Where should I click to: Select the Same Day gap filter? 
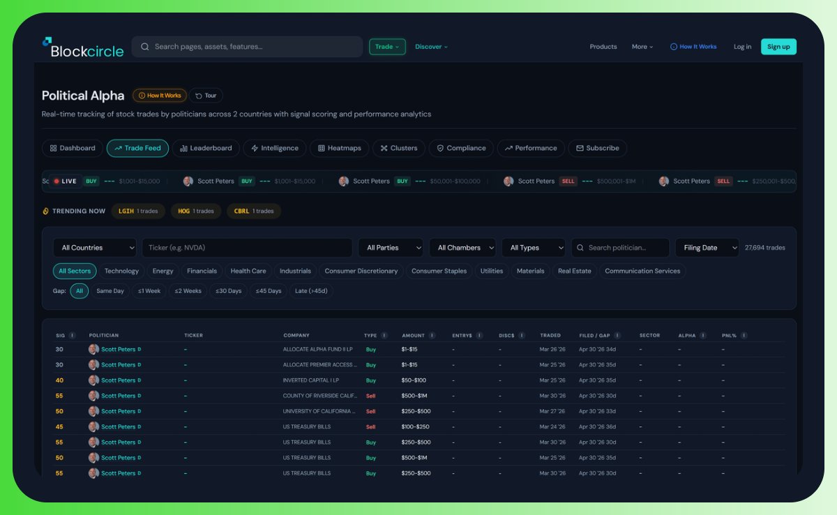pyautogui.click(x=110, y=291)
